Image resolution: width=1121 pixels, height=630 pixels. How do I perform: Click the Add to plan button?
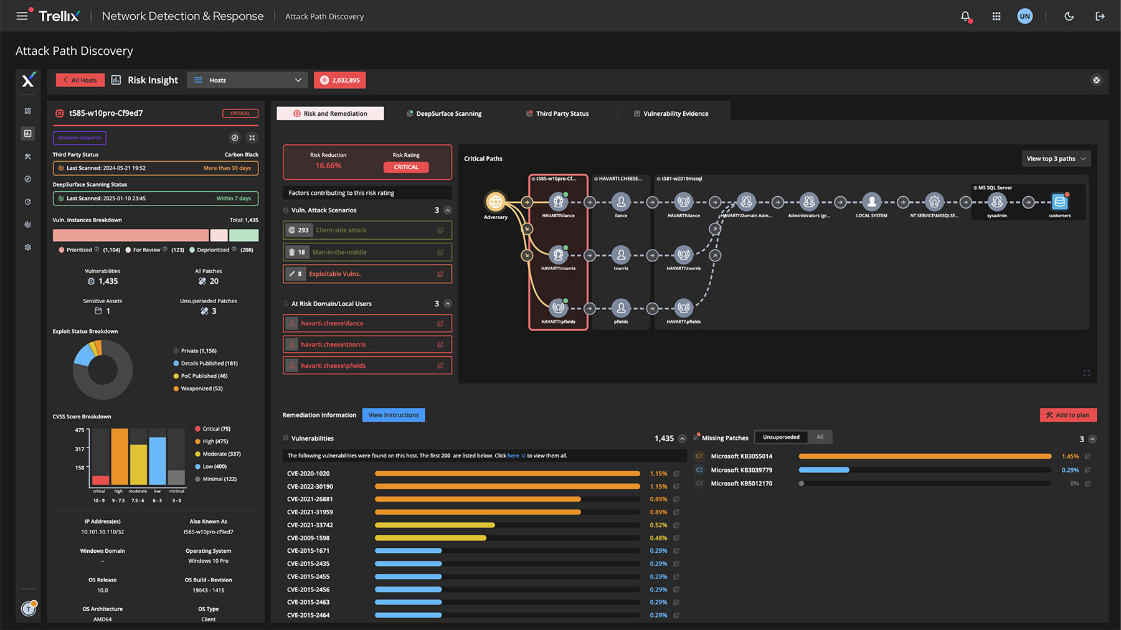tap(1067, 415)
